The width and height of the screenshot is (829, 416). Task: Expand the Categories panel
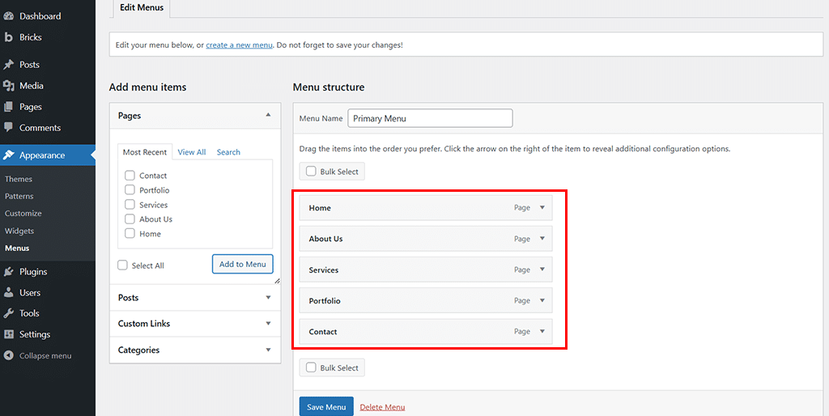195,350
